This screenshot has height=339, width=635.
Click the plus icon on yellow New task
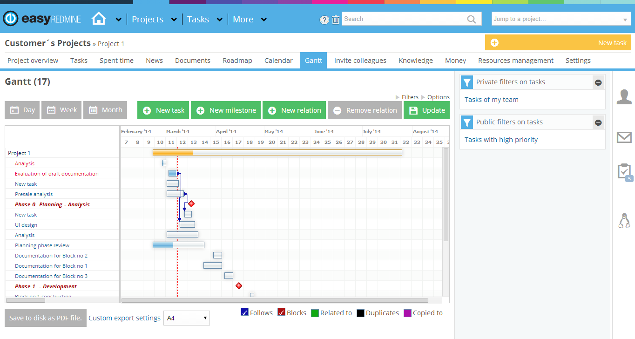(494, 43)
